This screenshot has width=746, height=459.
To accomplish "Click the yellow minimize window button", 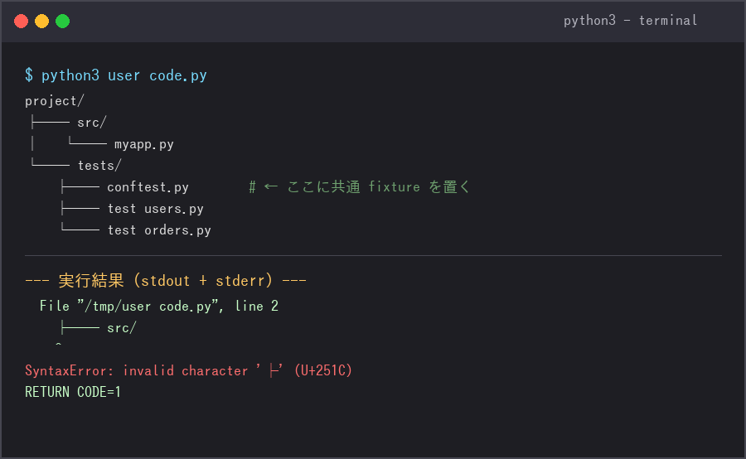I will (42, 21).
